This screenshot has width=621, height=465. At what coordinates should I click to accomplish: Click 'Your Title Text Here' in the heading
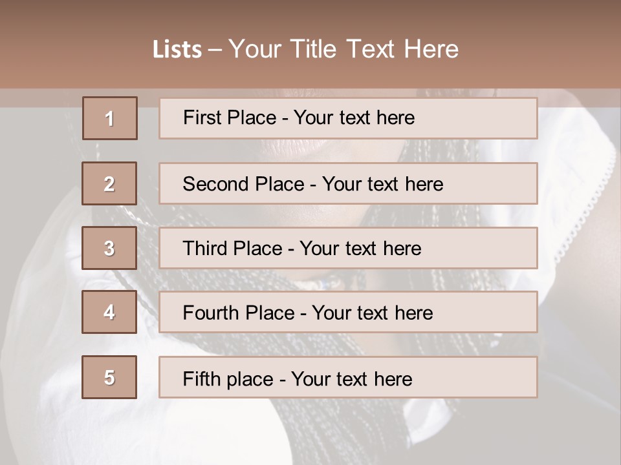tap(343, 49)
